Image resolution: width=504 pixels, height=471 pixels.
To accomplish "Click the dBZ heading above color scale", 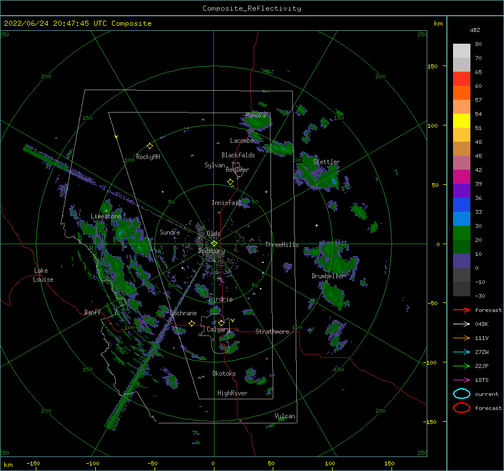I will [475, 30].
